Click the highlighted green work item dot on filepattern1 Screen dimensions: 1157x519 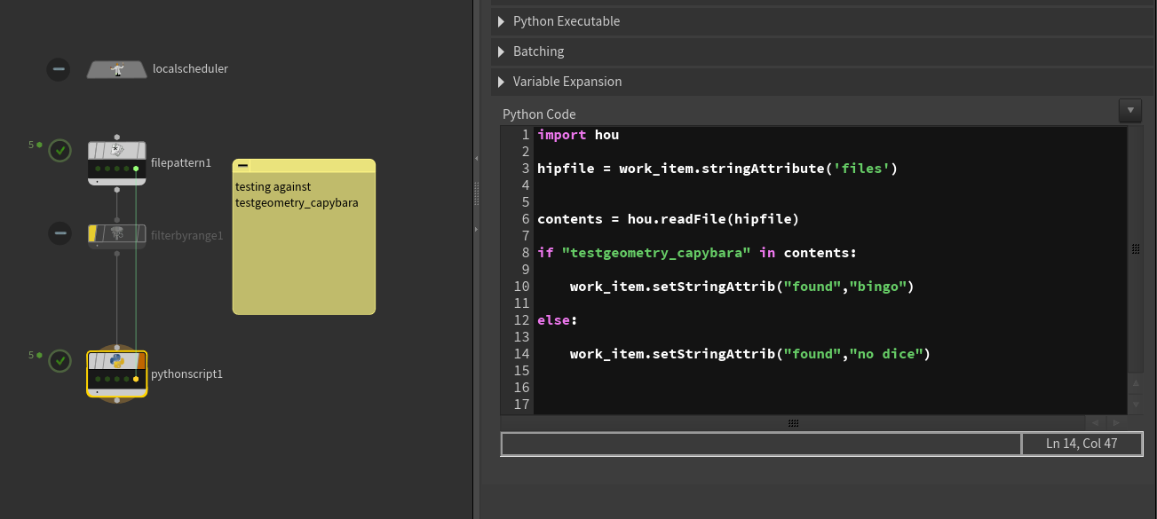136,168
